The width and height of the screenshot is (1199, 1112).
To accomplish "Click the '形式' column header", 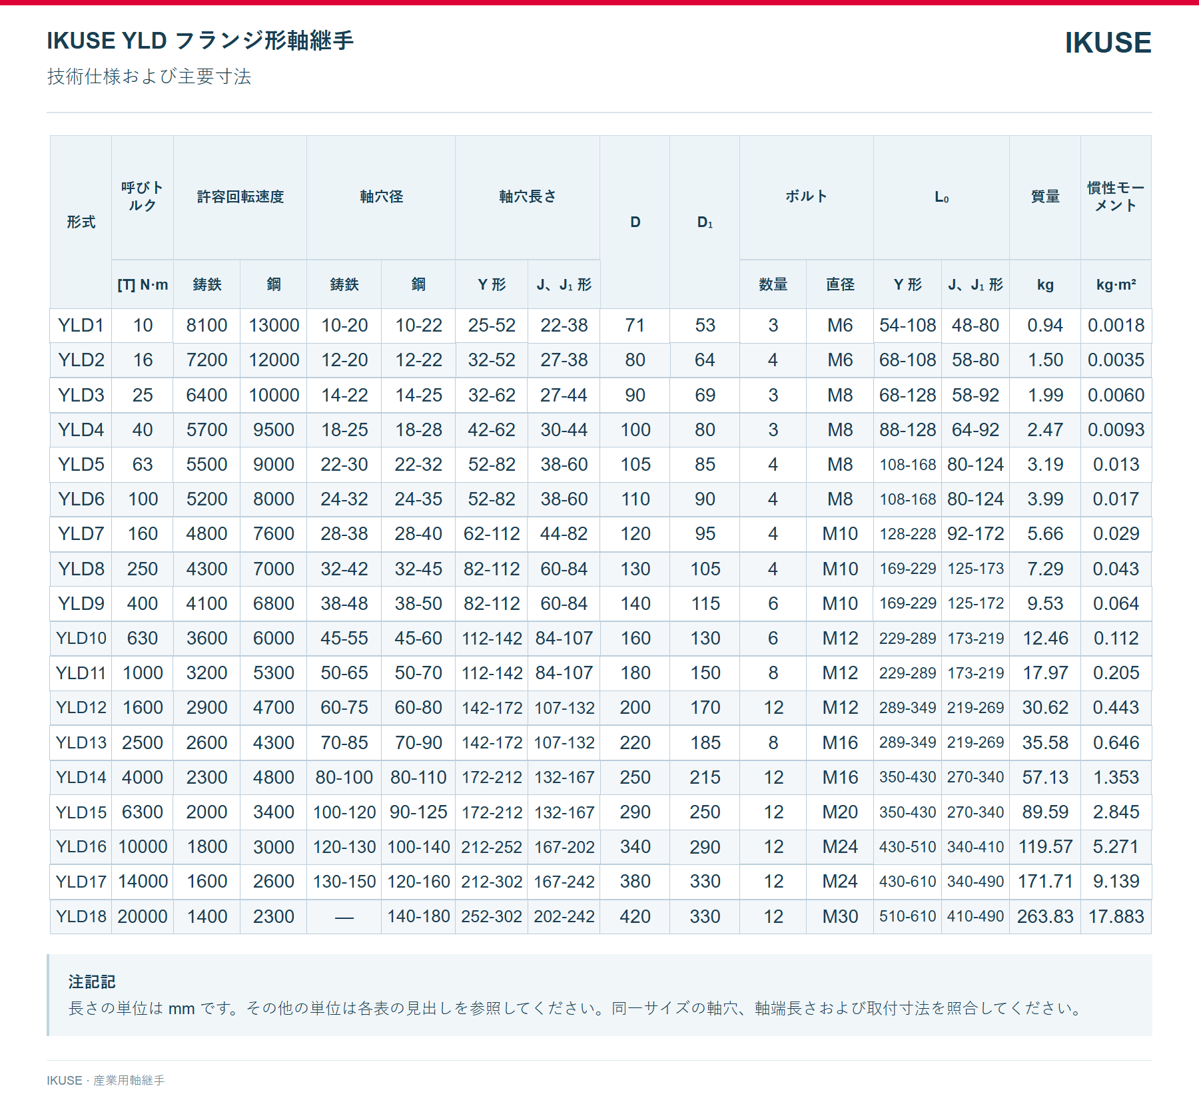I will pyautogui.click(x=81, y=222).
